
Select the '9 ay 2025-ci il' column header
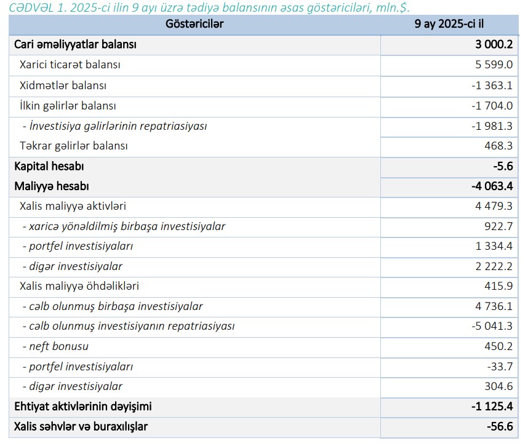click(x=449, y=24)
